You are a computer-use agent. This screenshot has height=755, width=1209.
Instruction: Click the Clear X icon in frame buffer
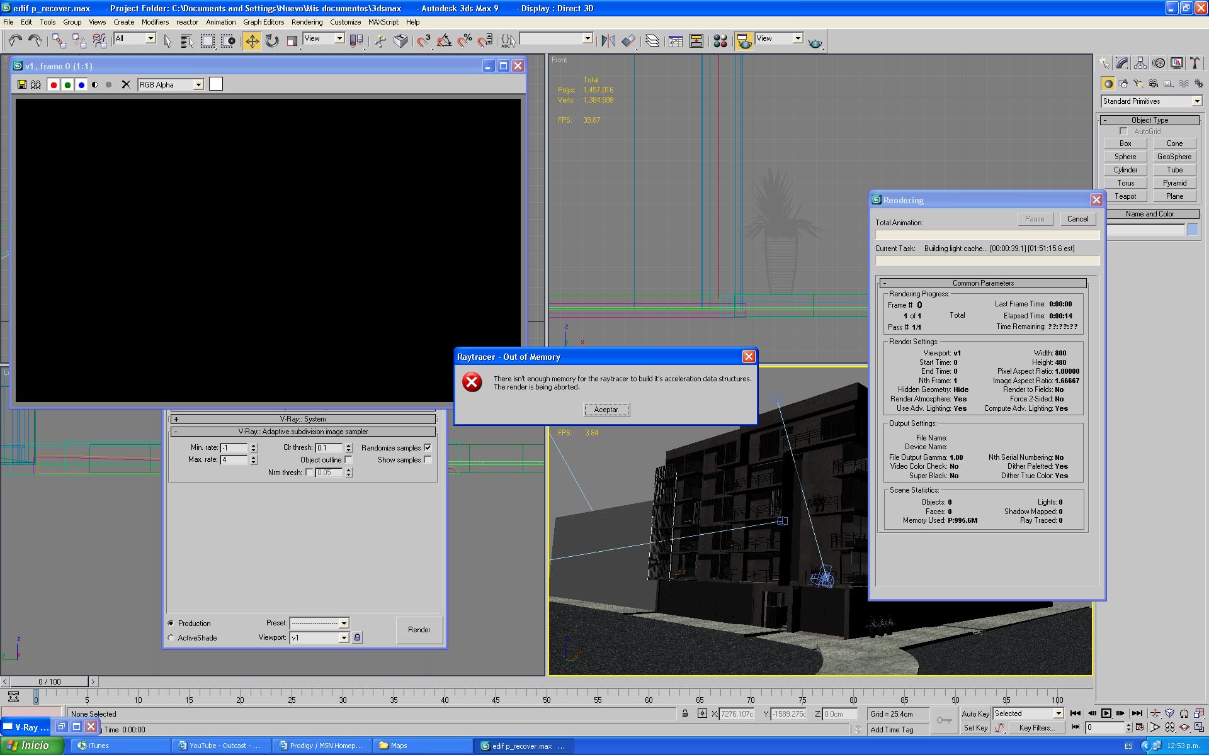tap(126, 85)
